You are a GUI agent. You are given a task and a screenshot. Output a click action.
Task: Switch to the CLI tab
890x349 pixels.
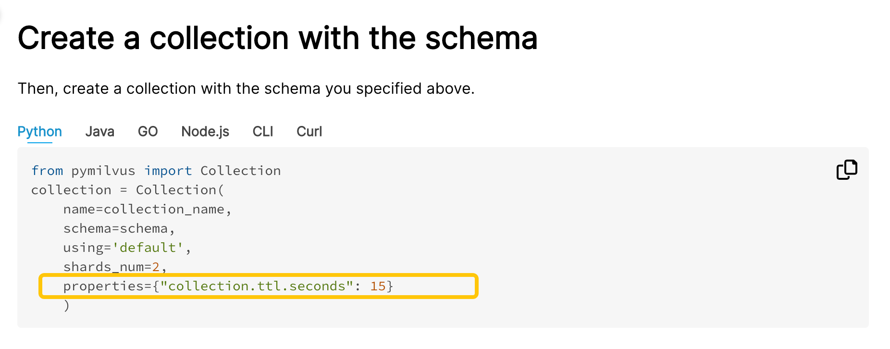[x=262, y=131]
